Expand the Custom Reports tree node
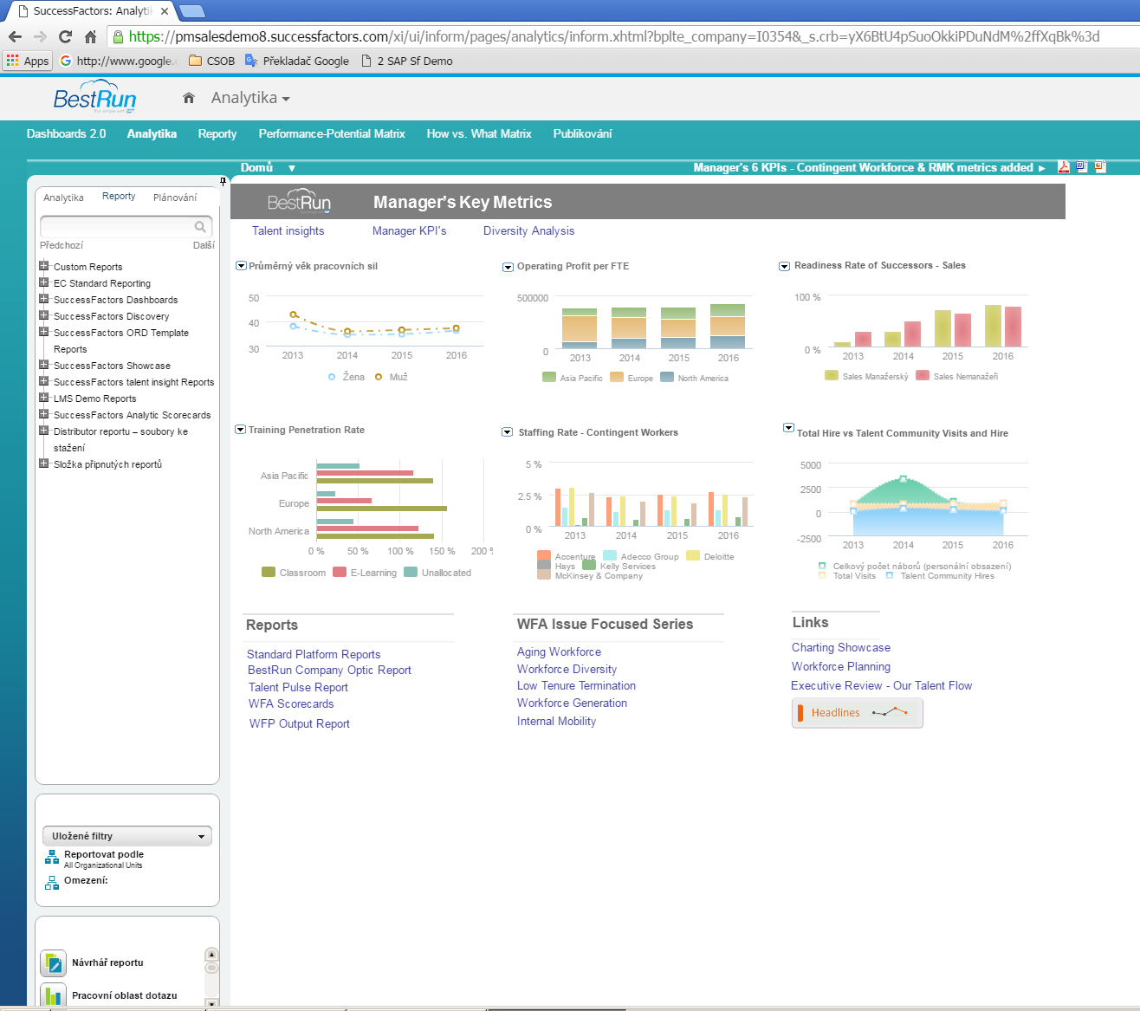Screen dimensions: 1140x1011 click(43, 266)
